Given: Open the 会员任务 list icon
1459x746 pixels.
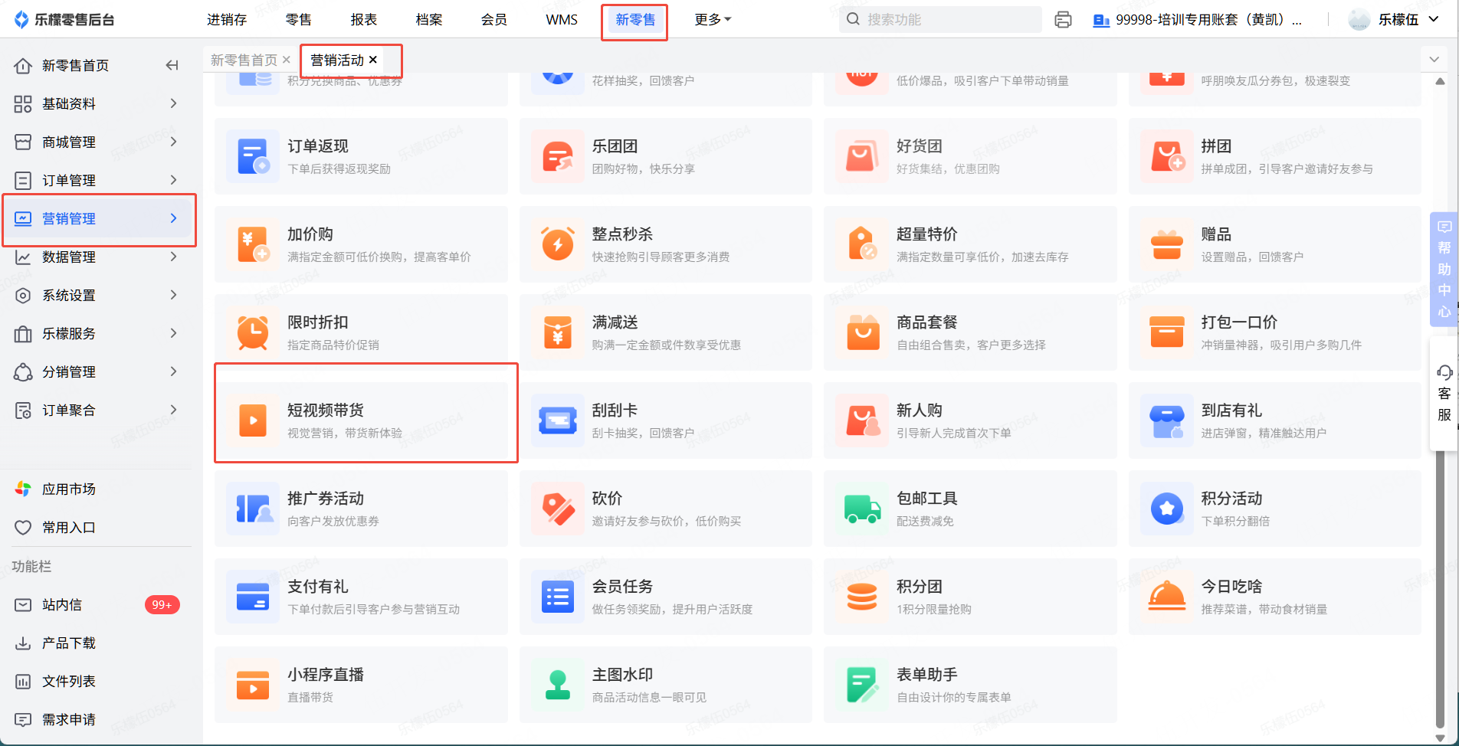Looking at the screenshot, I should (x=557, y=597).
